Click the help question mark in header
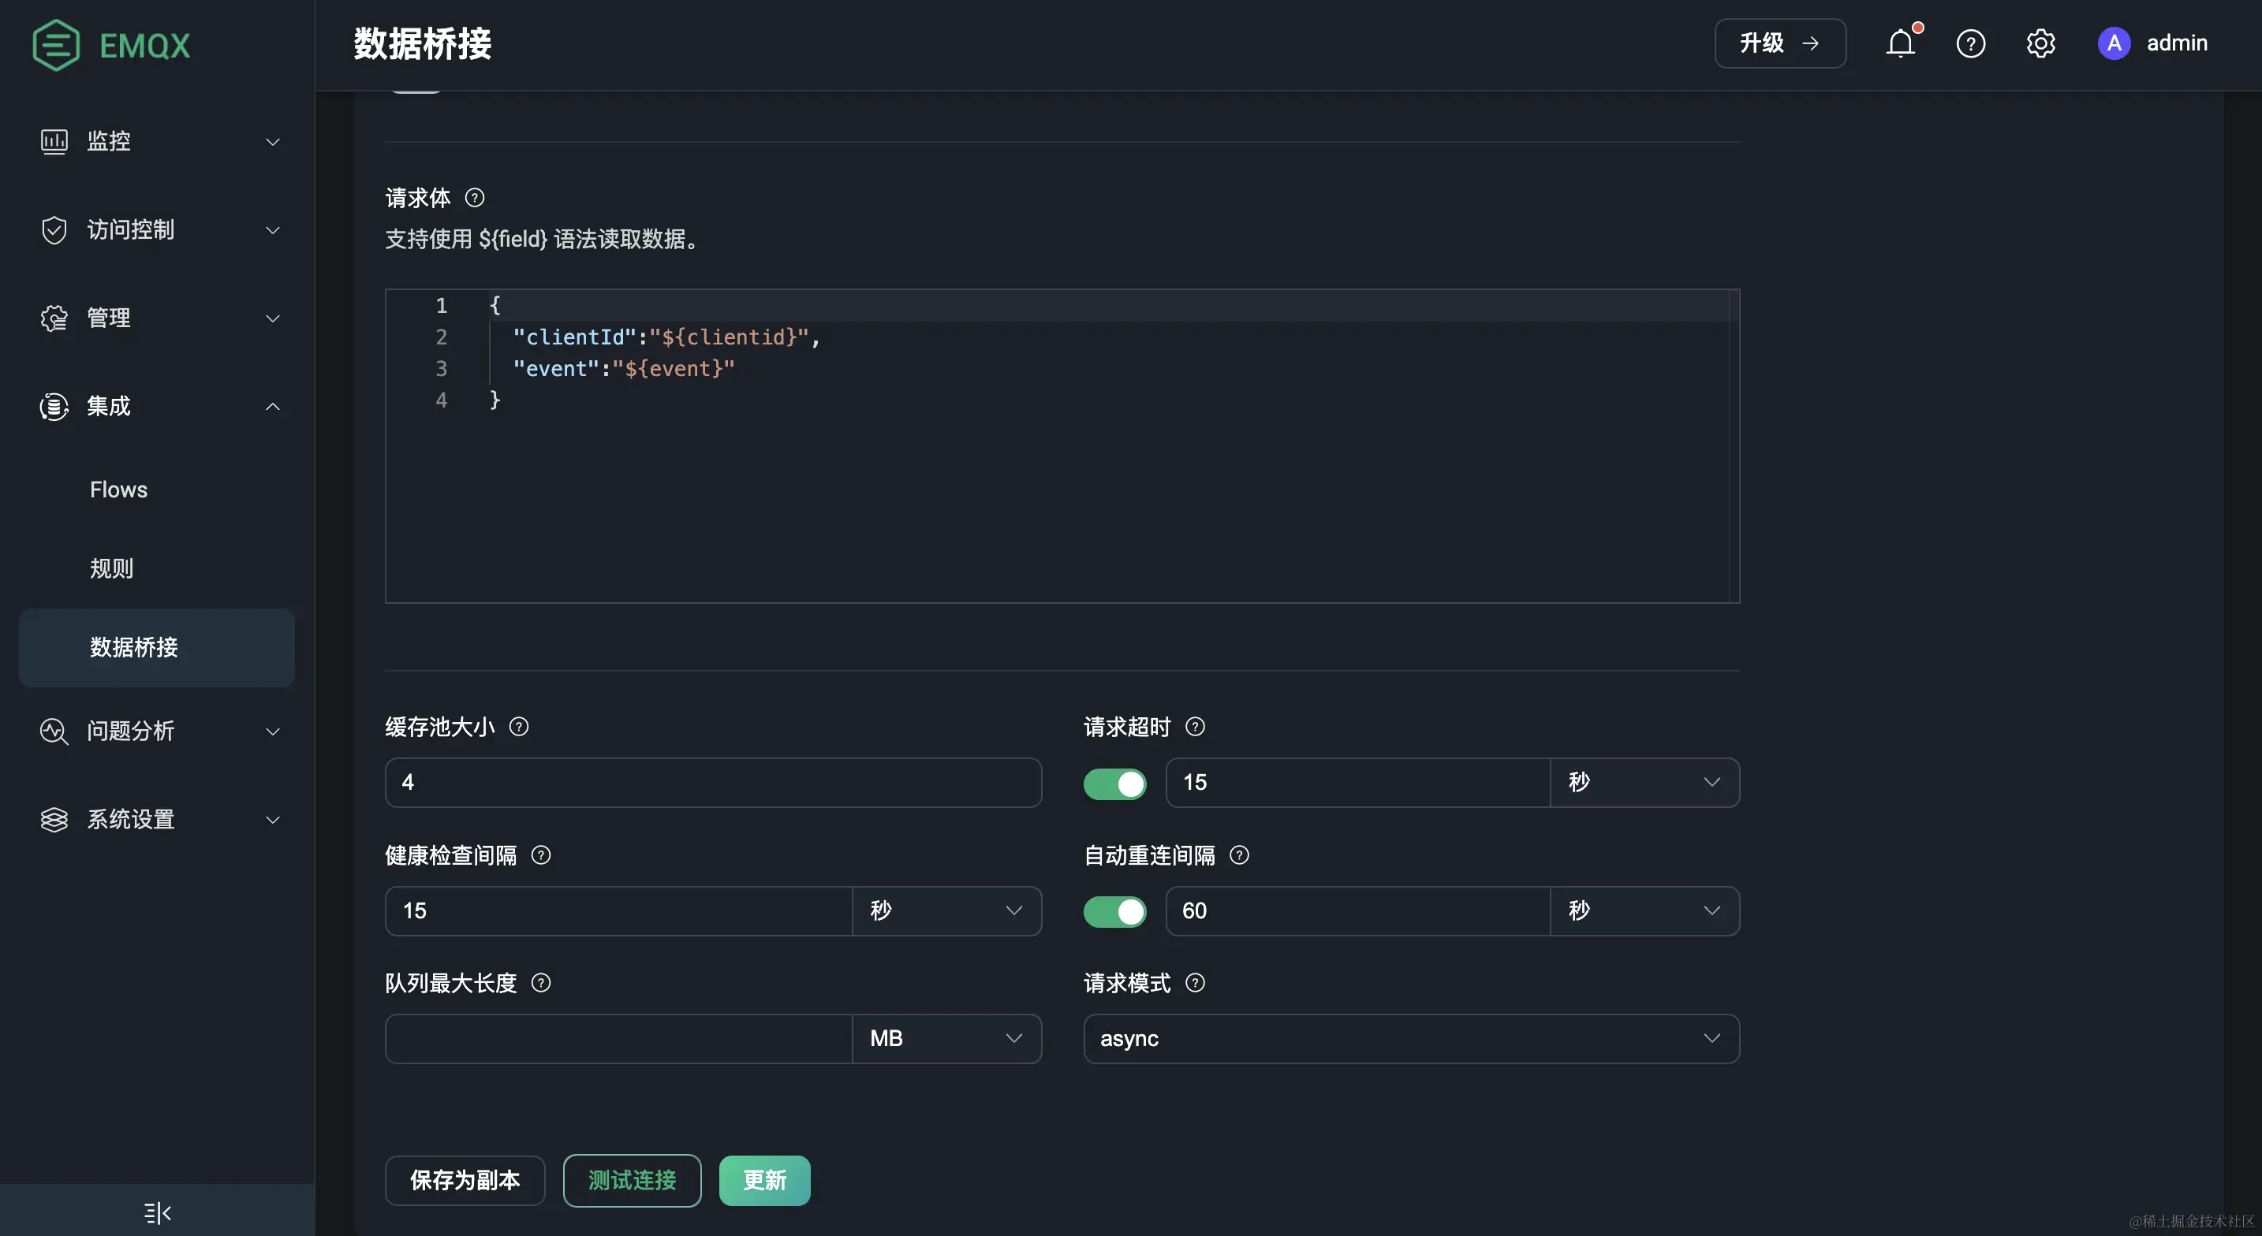Viewport: 2262px width, 1236px height. point(1970,43)
